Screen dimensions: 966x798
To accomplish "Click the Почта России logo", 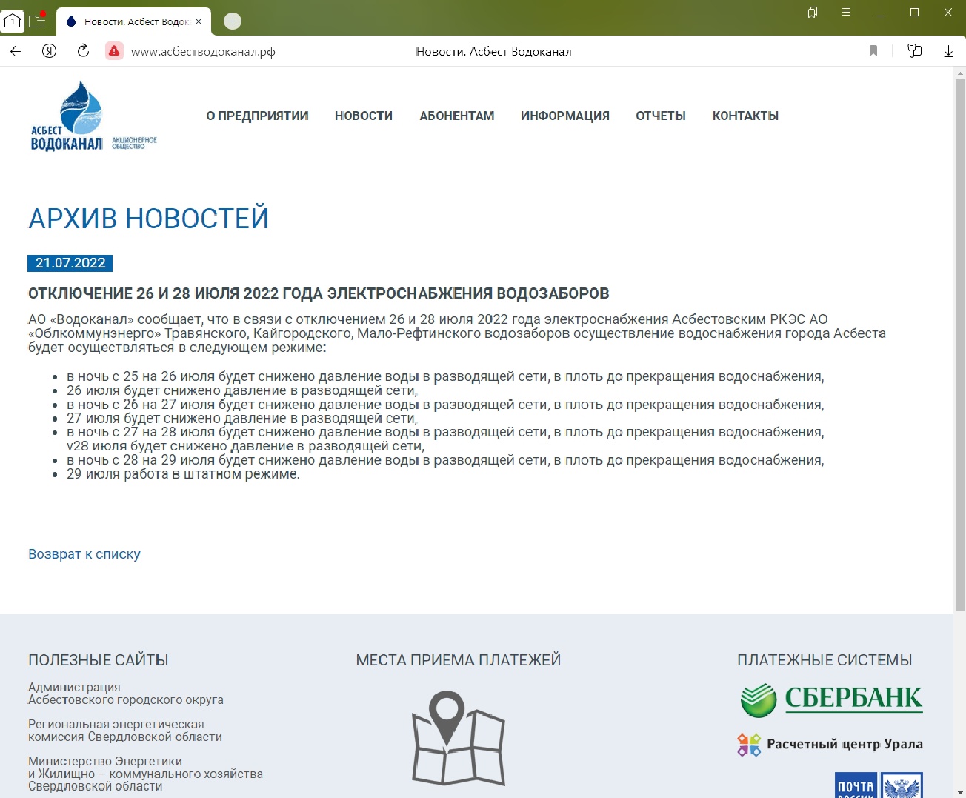I will (879, 785).
